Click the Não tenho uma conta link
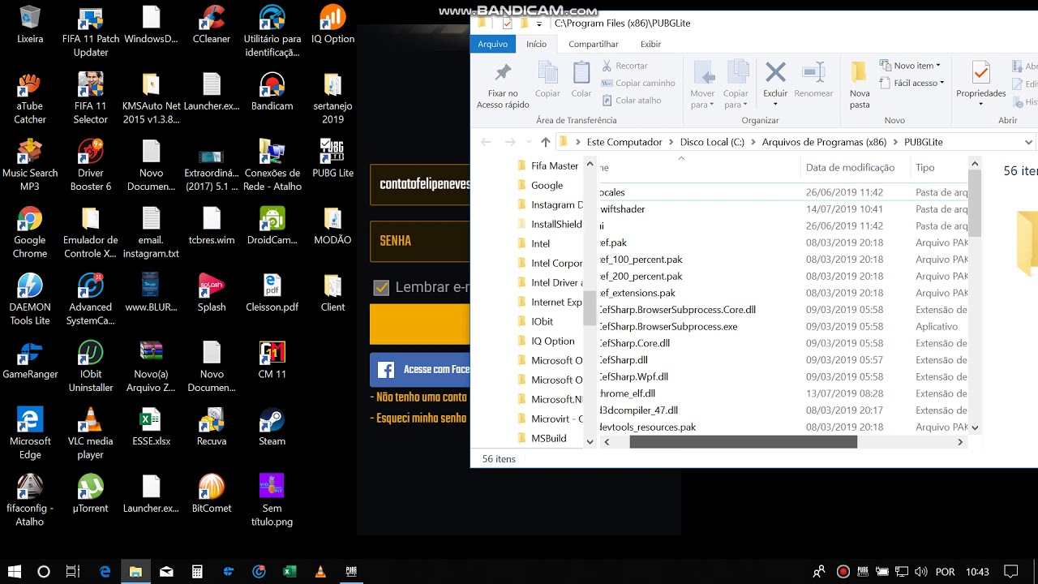This screenshot has width=1038, height=584. pos(419,397)
